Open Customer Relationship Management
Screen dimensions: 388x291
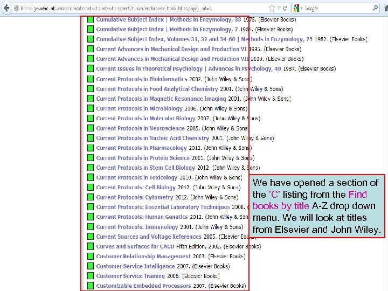(x=143, y=257)
